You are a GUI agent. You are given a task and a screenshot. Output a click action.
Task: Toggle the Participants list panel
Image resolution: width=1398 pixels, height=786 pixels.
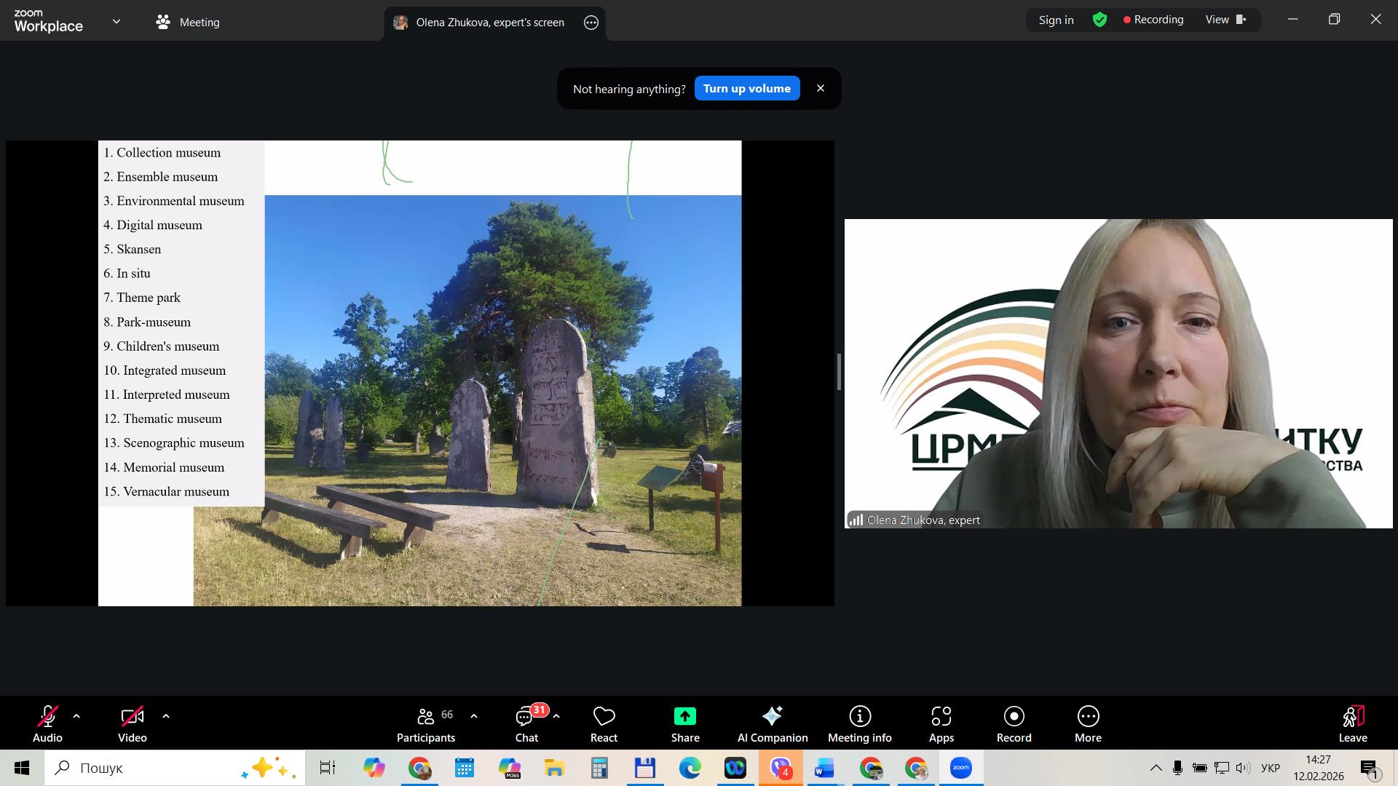pos(426,724)
